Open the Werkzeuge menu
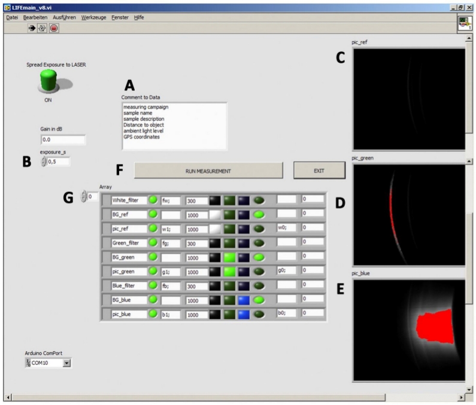 click(93, 17)
